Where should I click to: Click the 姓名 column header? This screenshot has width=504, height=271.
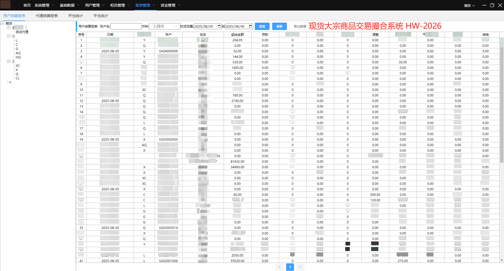[x=203, y=34]
